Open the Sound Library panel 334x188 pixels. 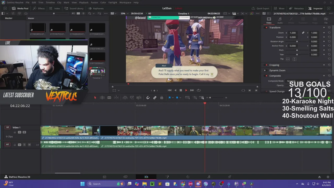74,8
